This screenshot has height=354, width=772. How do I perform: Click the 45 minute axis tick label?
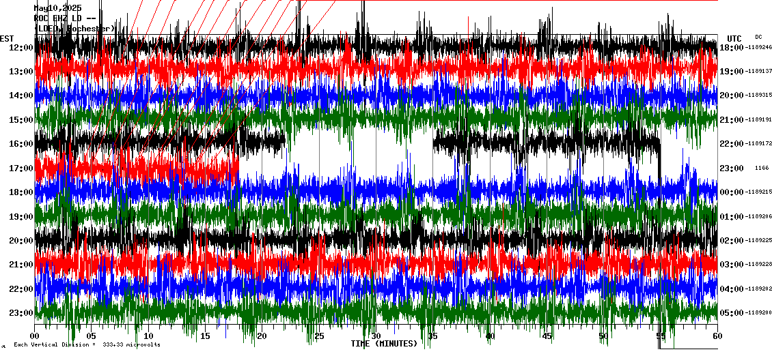click(547, 336)
